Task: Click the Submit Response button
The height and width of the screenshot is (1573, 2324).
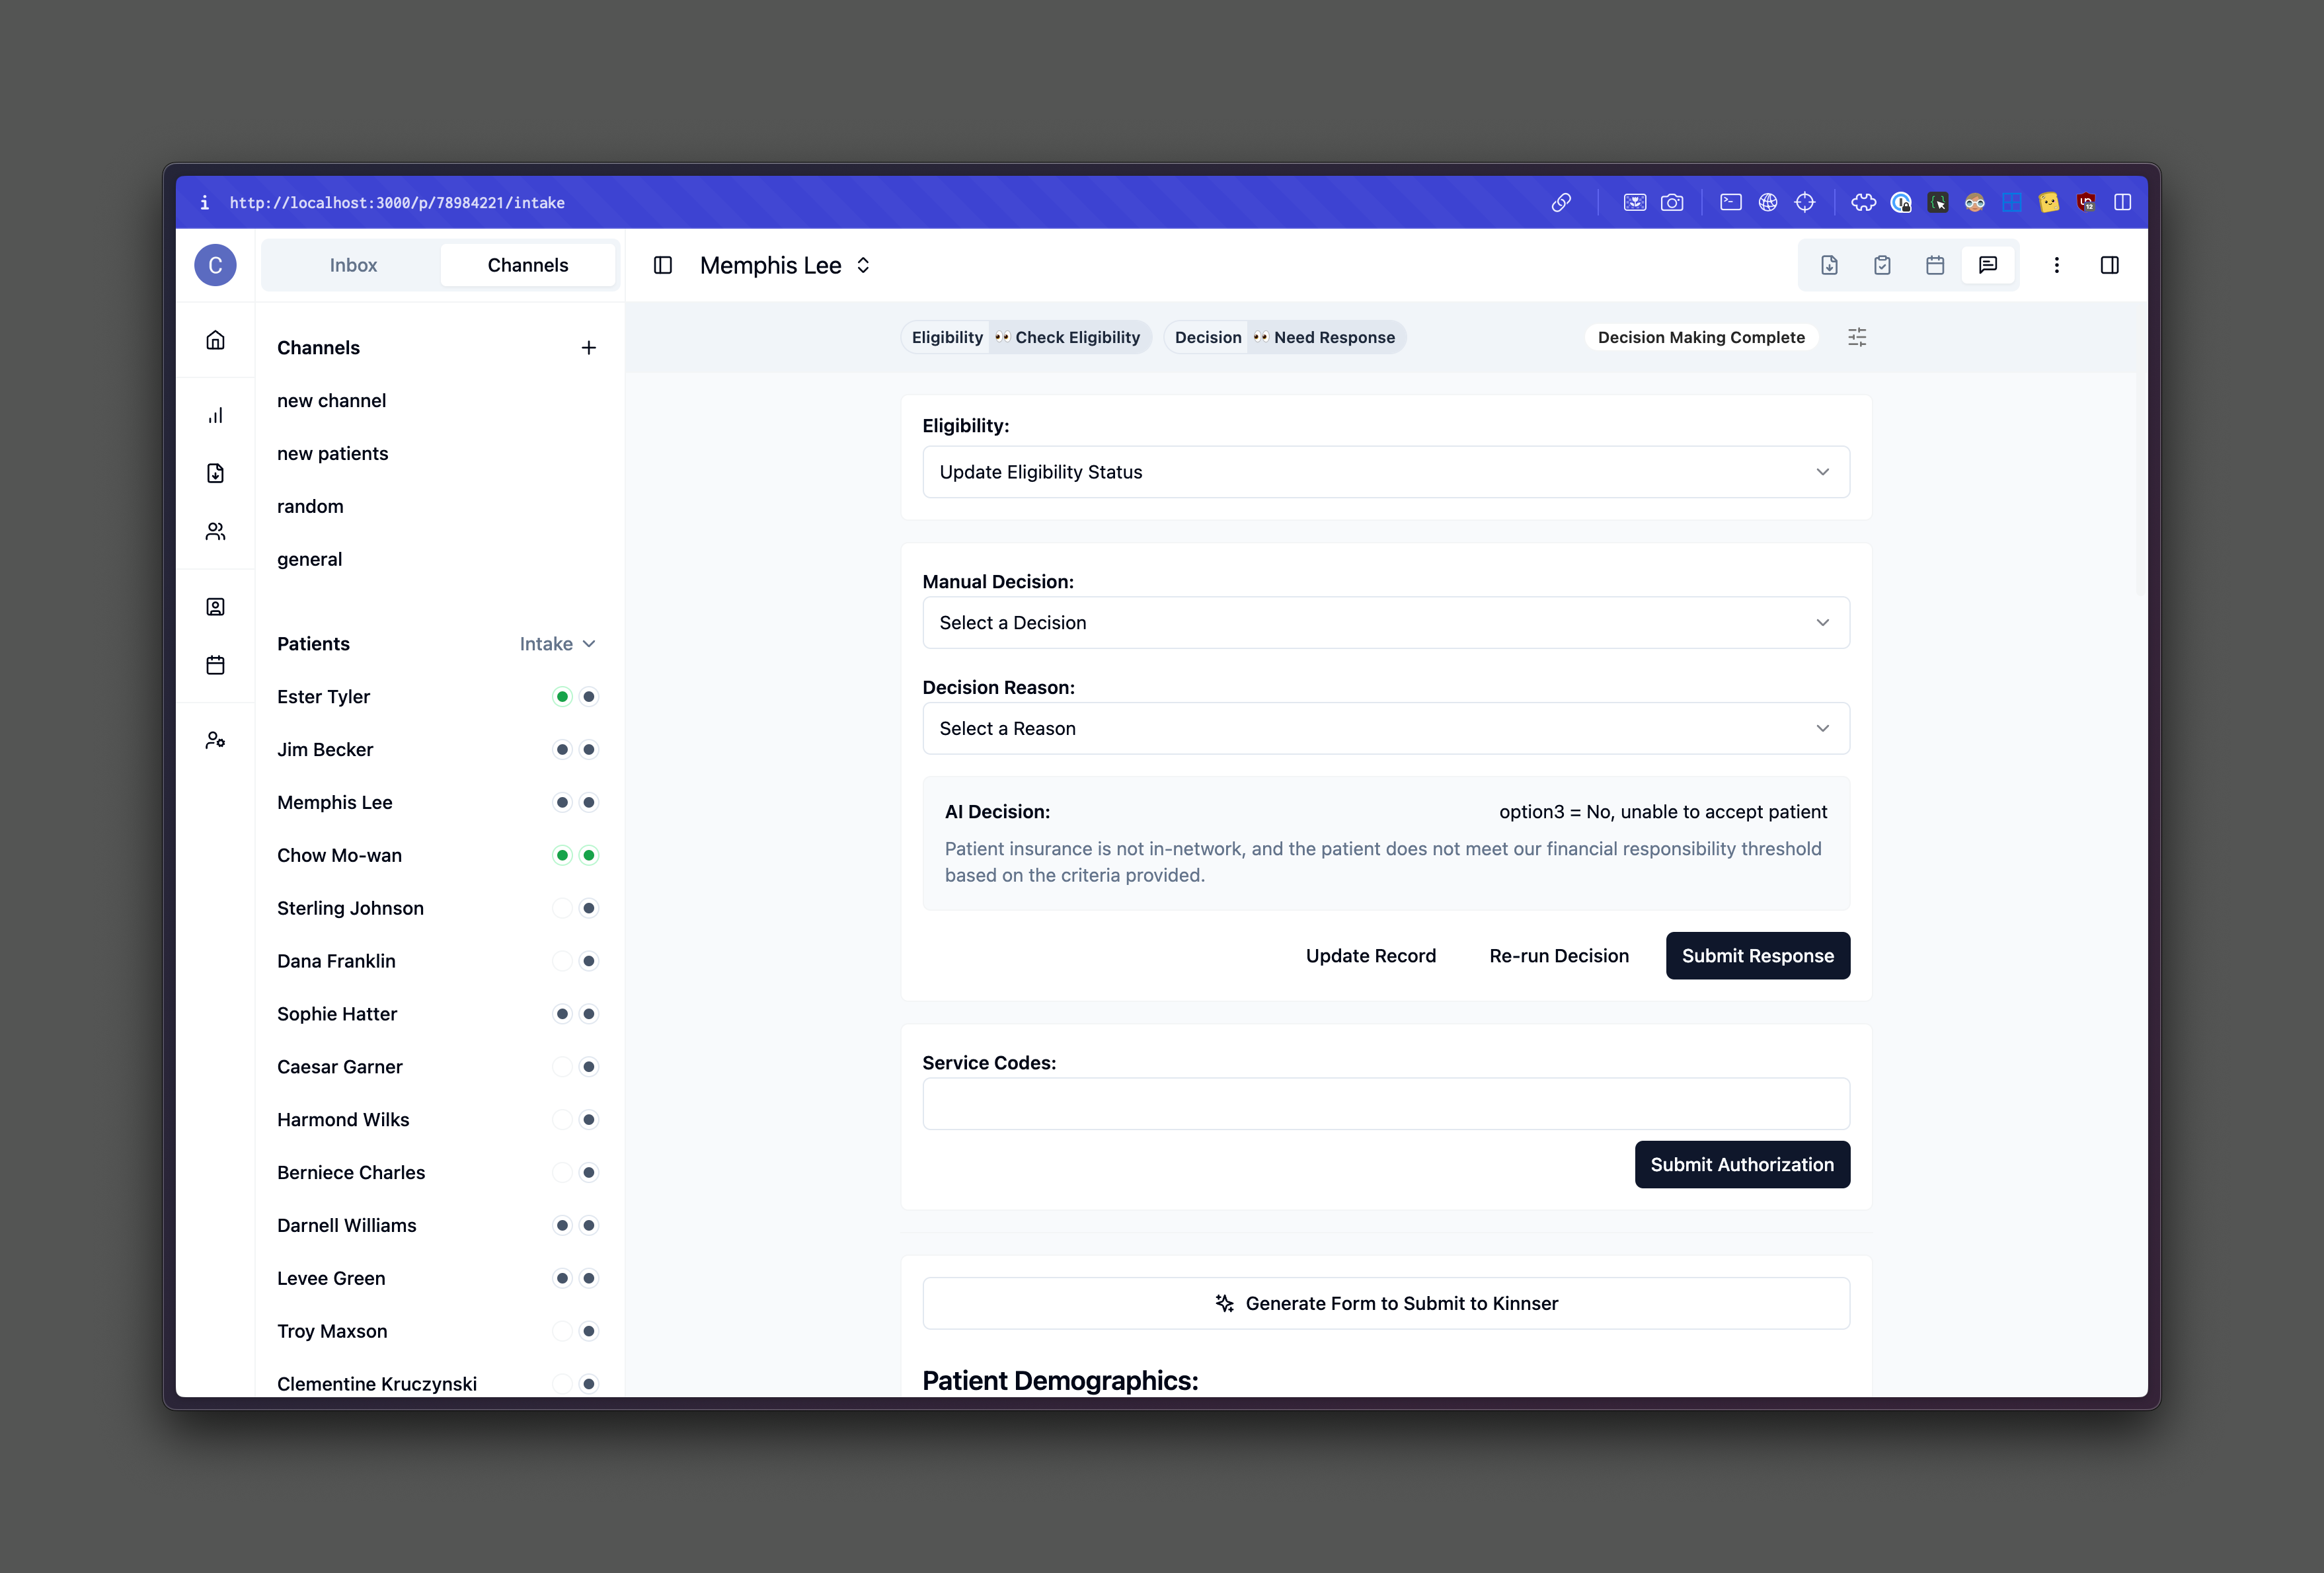Action: click(x=1757, y=955)
